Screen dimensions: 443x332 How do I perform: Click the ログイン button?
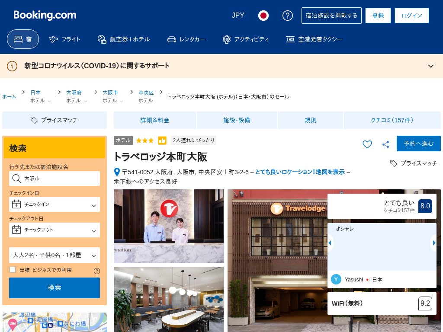412,16
